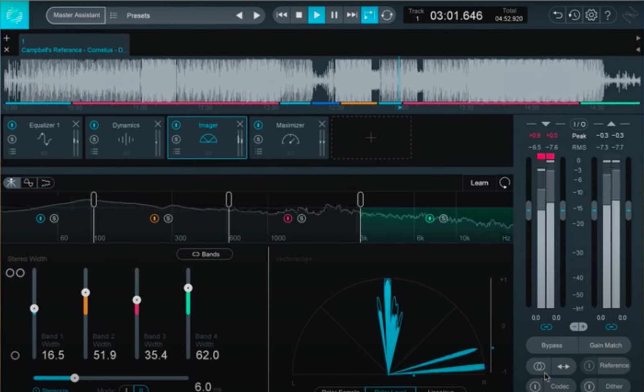Solo band 4 in the green high band
Image resolution: width=644 pixels, height=392 pixels.
pyautogui.click(x=443, y=219)
